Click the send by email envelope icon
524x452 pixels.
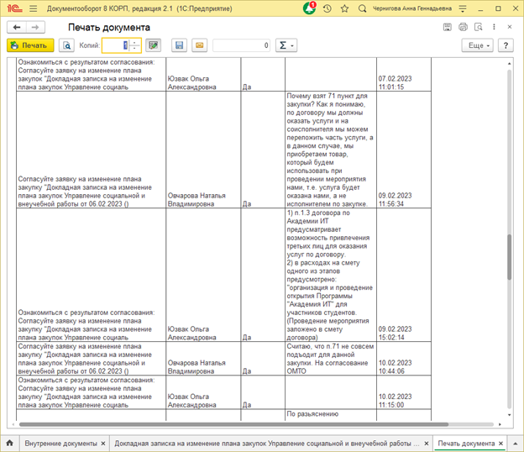pyautogui.click(x=199, y=45)
